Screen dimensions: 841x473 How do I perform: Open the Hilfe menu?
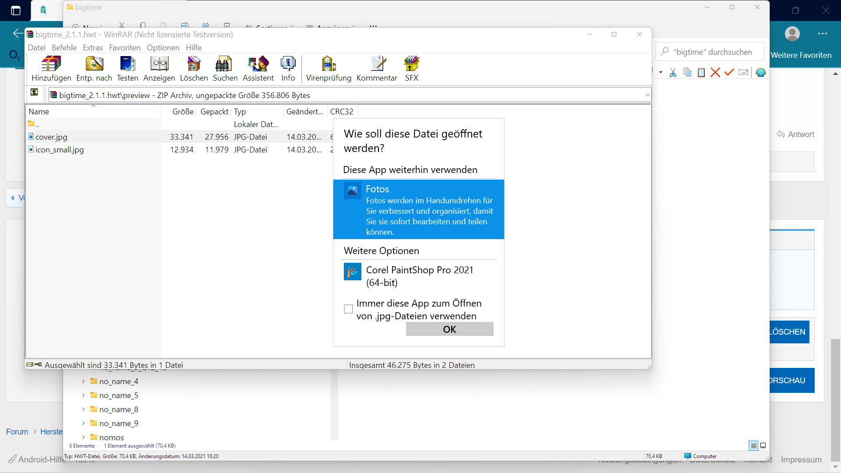pos(194,48)
